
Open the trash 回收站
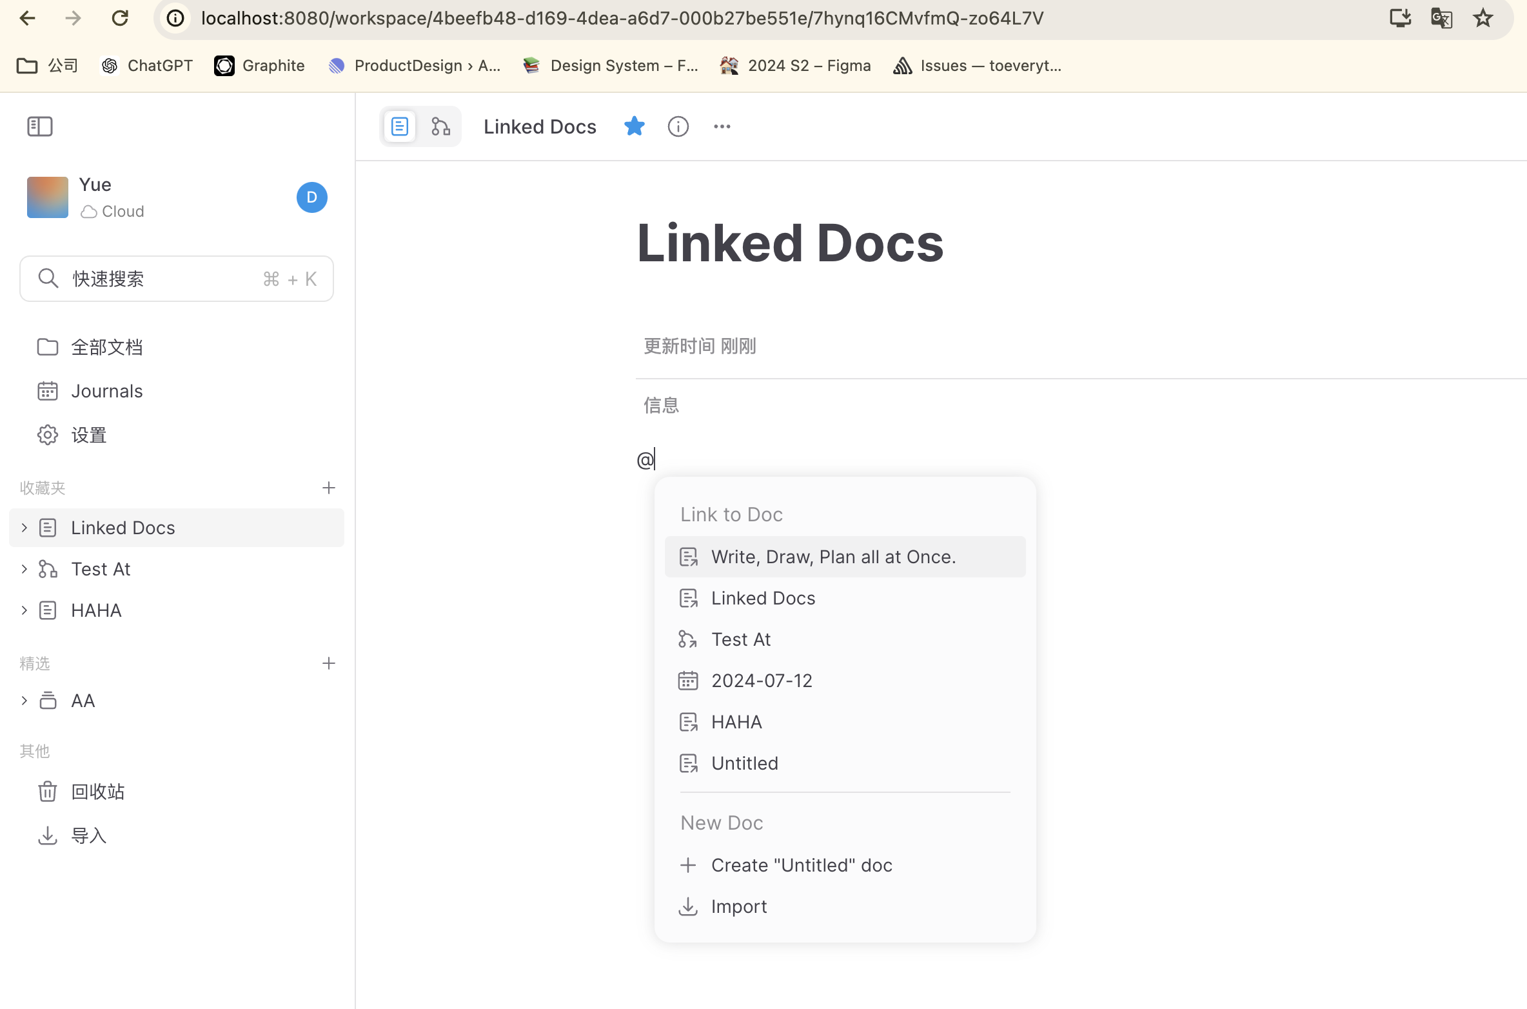tap(97, 791)
